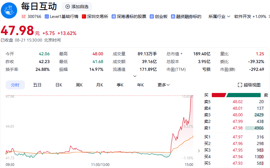Click the 每日互动 whale logo avatar
Viewport: 270px width, 168px height.
[x=9, y=10]
